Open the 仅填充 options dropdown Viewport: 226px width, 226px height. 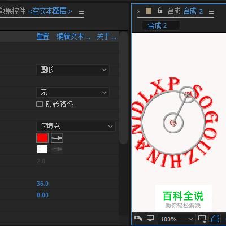[x=76, y=126]
